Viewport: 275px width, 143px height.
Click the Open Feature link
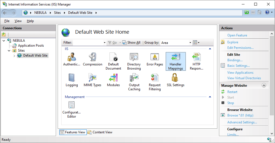click(x=237, y=35)
